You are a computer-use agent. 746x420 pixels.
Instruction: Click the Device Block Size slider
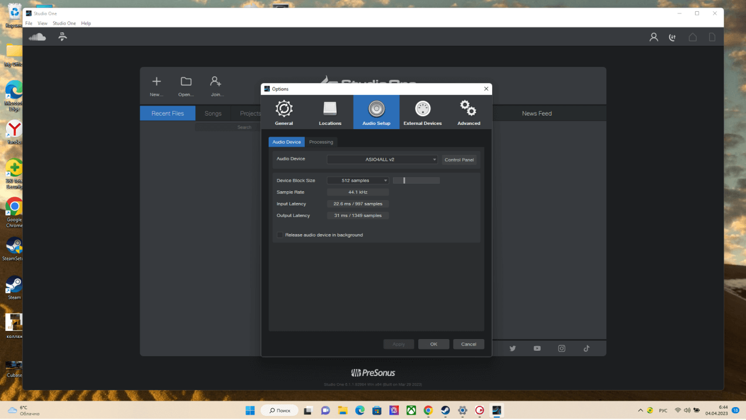(416, 181)
